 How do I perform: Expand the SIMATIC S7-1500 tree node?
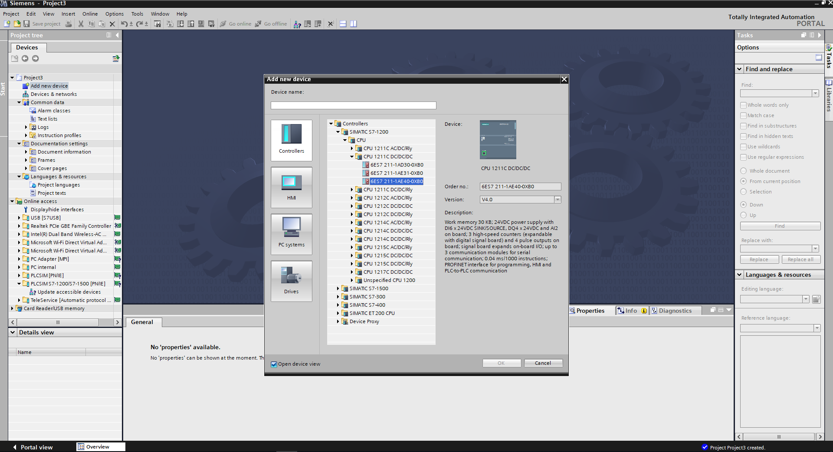pos(338,288)
